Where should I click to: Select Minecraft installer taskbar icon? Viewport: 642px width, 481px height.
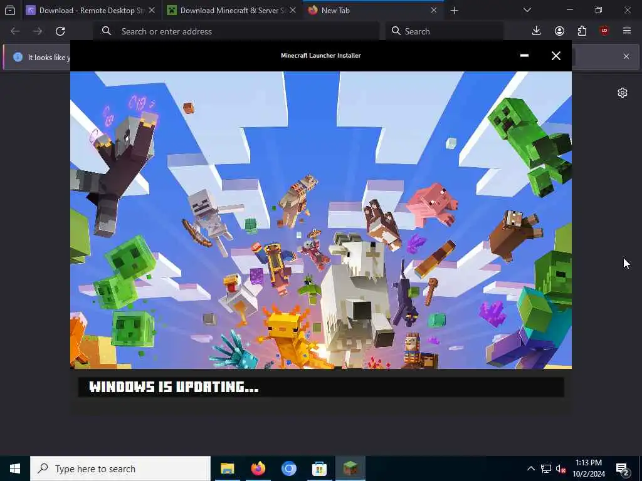click(x=350, y=468)
